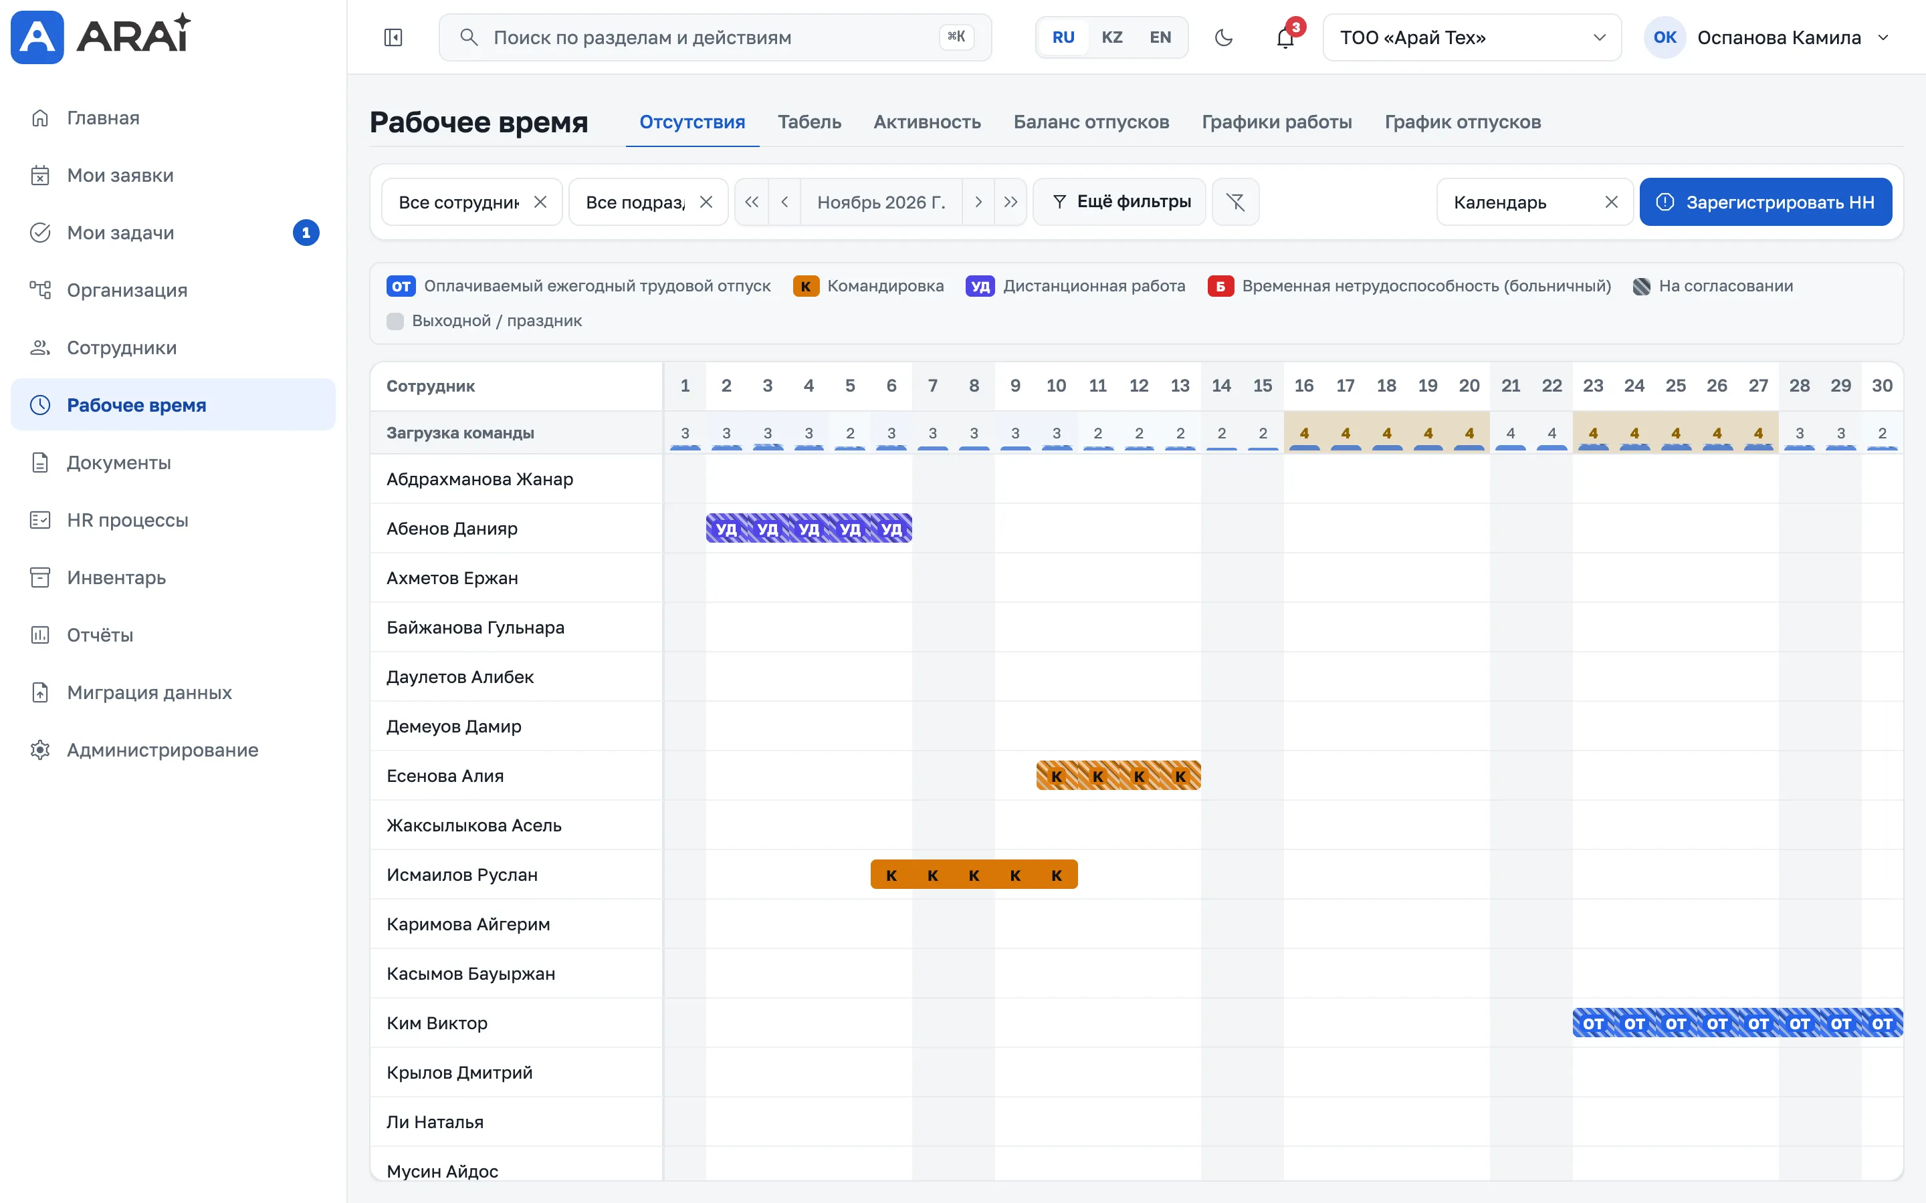
Task: Switch language to EN
Action: 1160,37
